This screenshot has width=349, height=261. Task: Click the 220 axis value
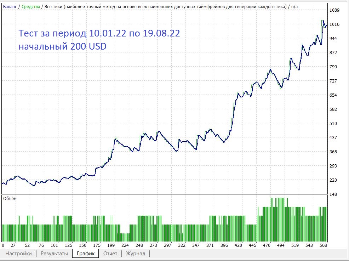[x=333, y=180]
